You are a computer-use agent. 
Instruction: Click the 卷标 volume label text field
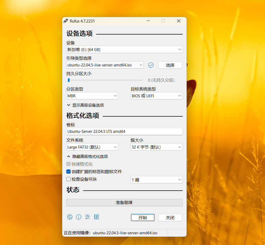[x=124, y=131]
